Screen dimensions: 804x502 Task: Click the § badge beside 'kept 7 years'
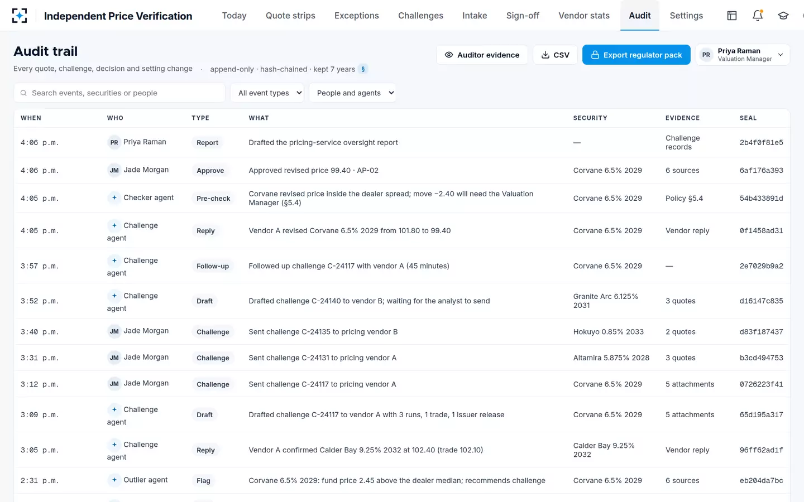(x=363, y=69)
